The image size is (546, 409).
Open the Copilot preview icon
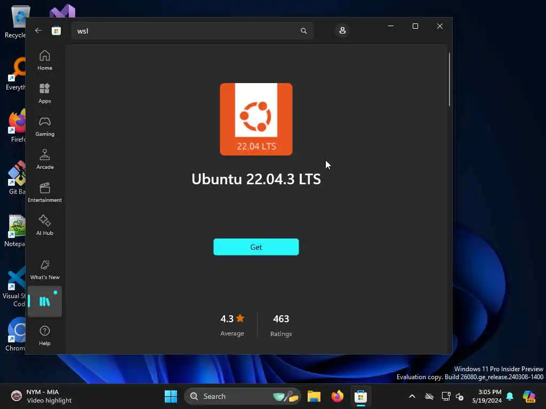click(x=529, y=396)
